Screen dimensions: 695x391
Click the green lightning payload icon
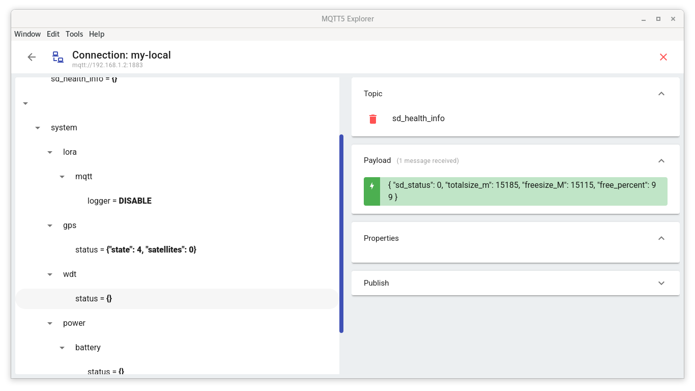pyautogui.click(x=372, y=186)
